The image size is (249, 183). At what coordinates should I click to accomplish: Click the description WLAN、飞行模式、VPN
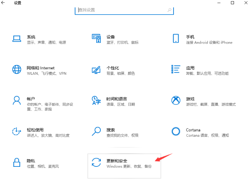[x=47, y=74]
